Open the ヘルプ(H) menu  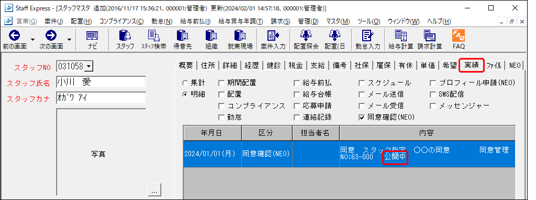(x=439, y=21)
